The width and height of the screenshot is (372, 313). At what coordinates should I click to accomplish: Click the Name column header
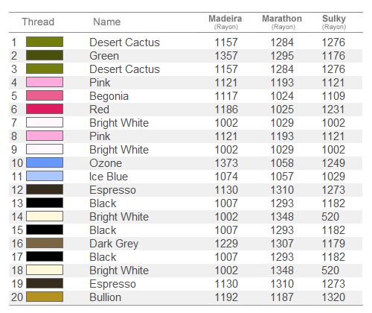pos(107,22)
